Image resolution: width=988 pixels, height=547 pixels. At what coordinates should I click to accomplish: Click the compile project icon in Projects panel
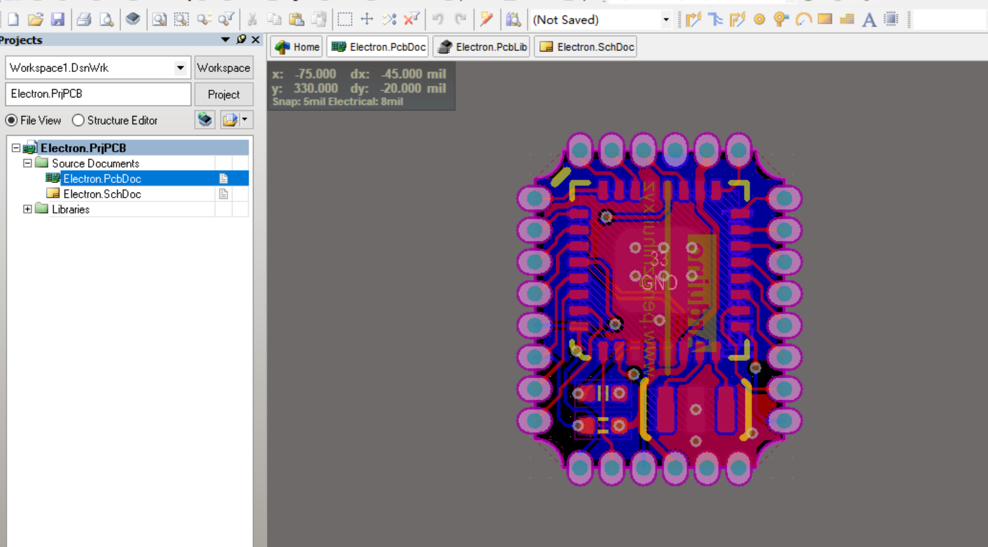(x=205, y=119)
